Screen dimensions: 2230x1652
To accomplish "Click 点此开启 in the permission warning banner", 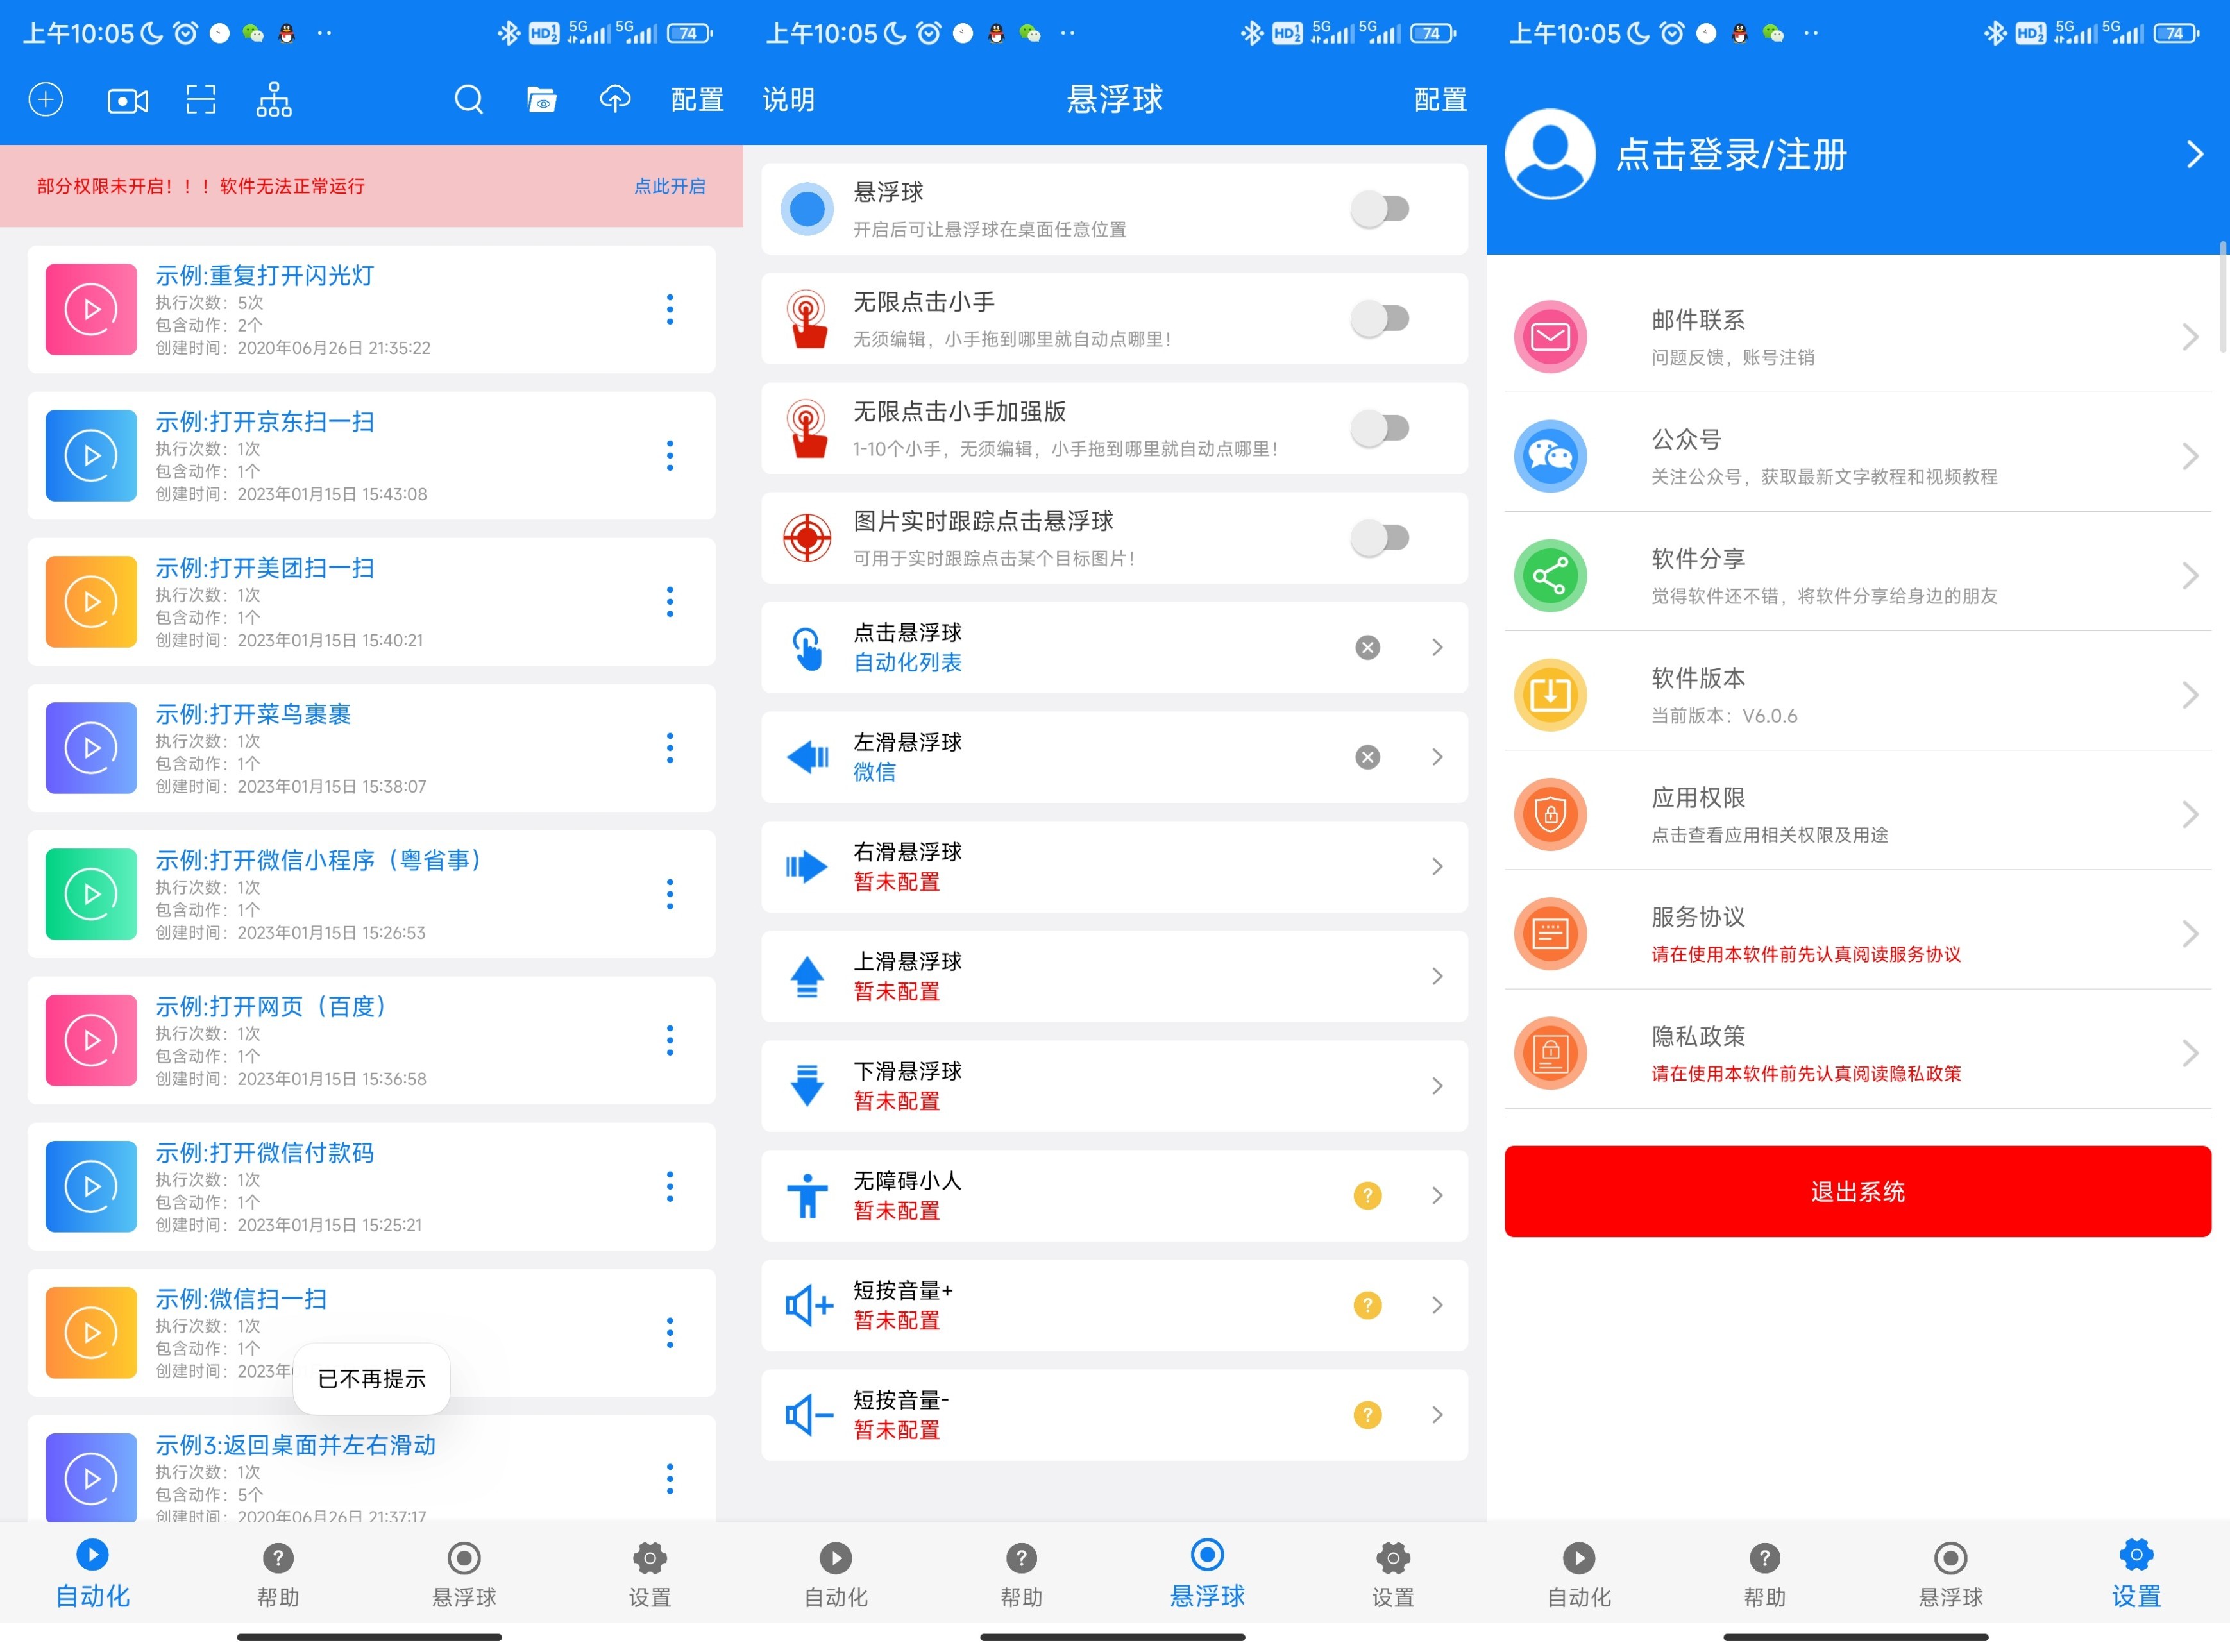I will pyautogui.click(x=670, y=186).
